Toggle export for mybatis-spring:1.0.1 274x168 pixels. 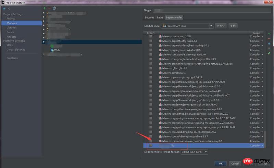(x=151, y=46)
